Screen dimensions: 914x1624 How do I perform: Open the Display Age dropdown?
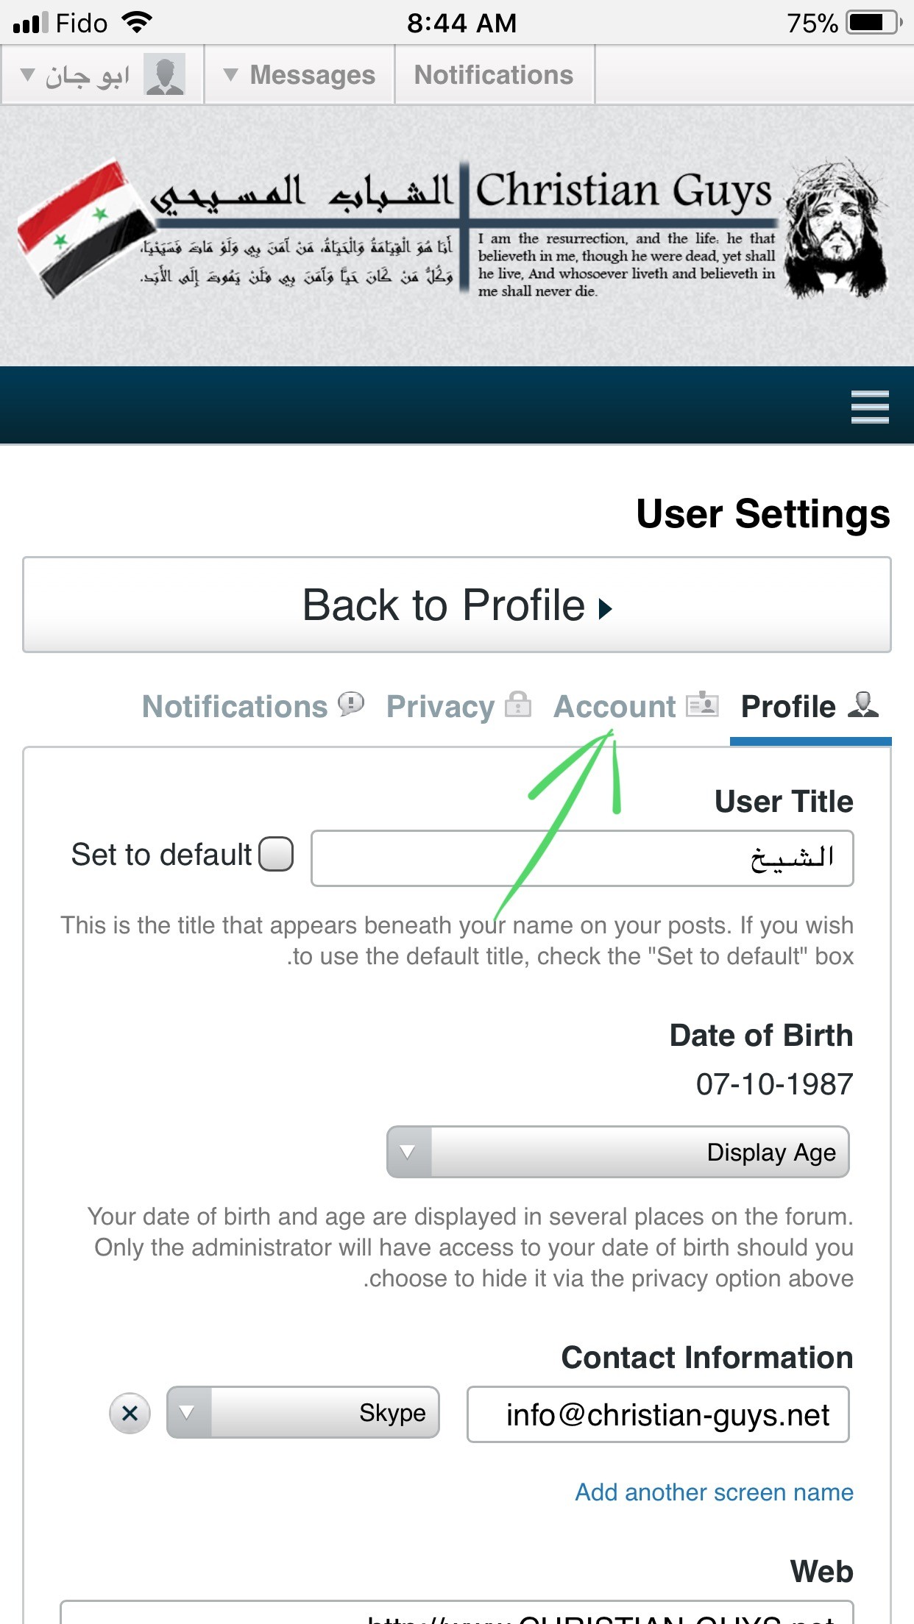(617, 1152)
